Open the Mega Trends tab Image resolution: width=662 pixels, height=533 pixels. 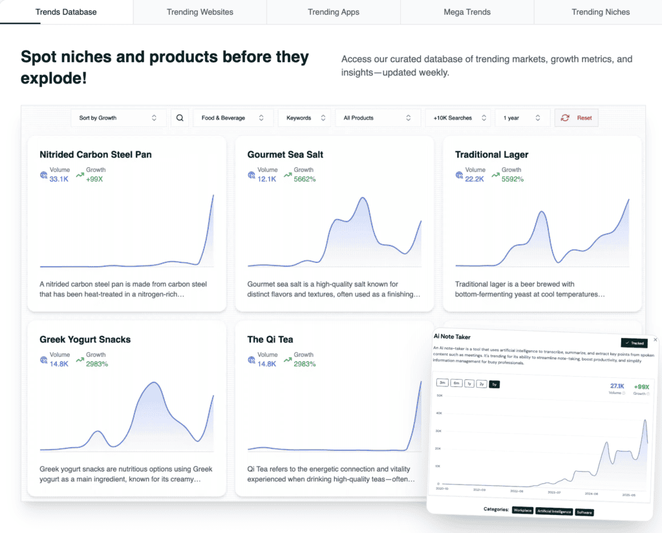click(467, 12)
